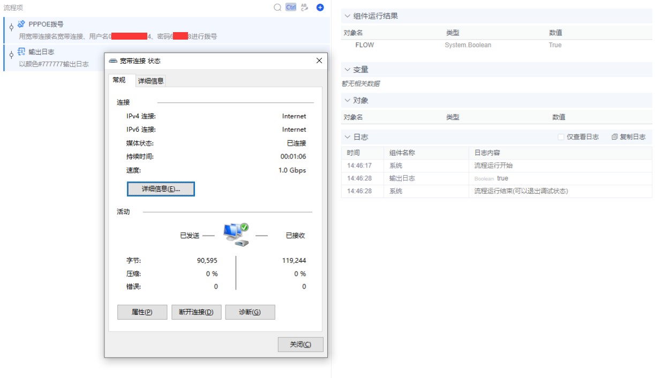The height and width of the screenshot is (378, 655).
Task: Click the blue plus add icon
Action: pyautogui.click(x=320, y=7)
